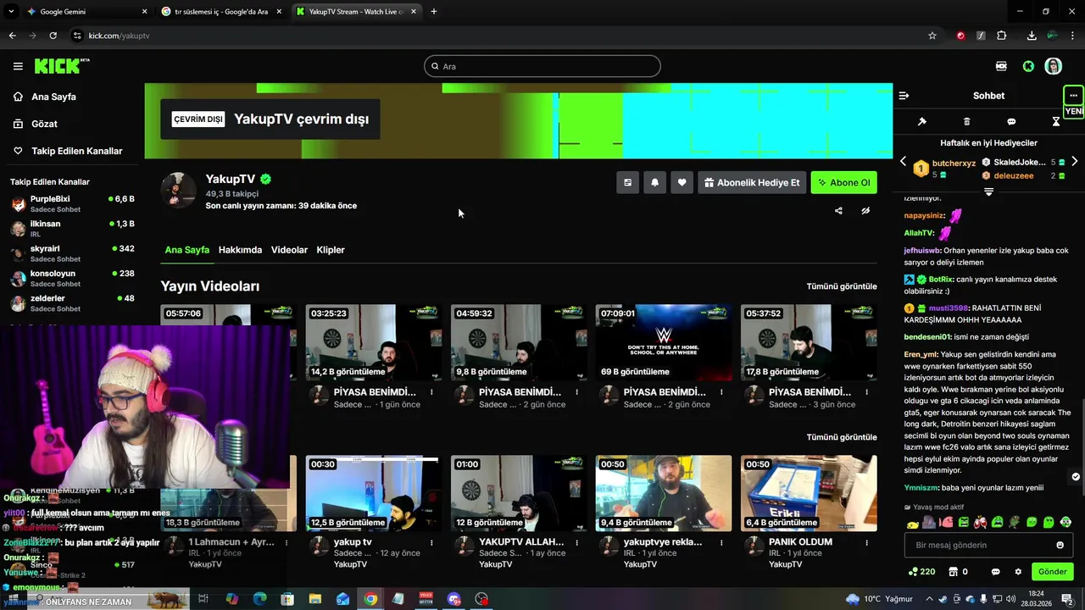Open the emoji picker in message box

(1060, 545)
